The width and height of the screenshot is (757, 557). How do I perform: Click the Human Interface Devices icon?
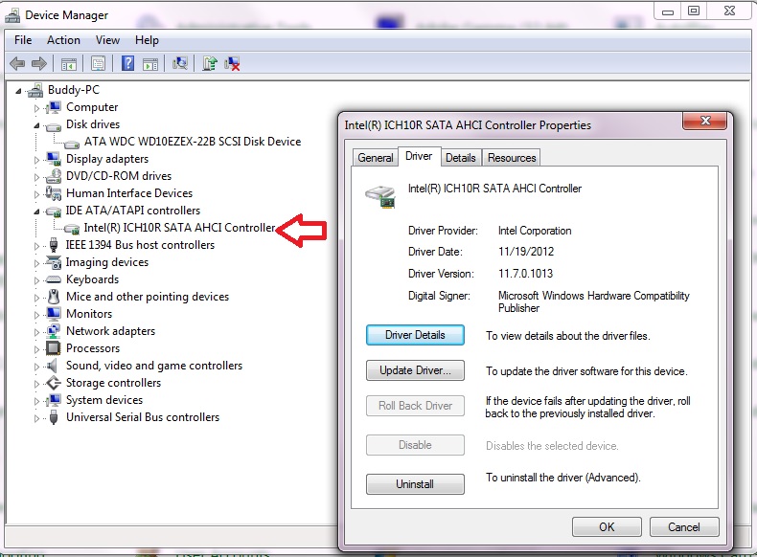[53, 193]
